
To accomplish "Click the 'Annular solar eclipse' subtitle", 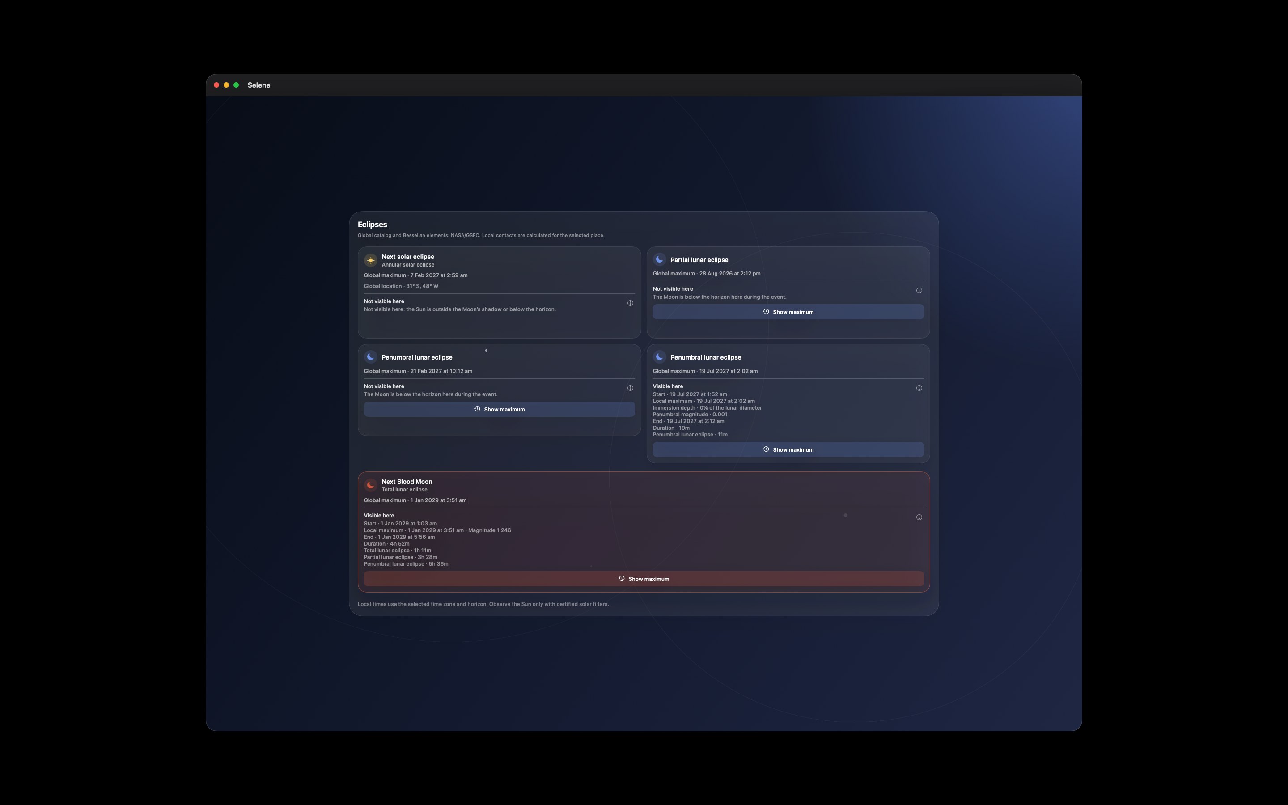I will click(408, 265).
